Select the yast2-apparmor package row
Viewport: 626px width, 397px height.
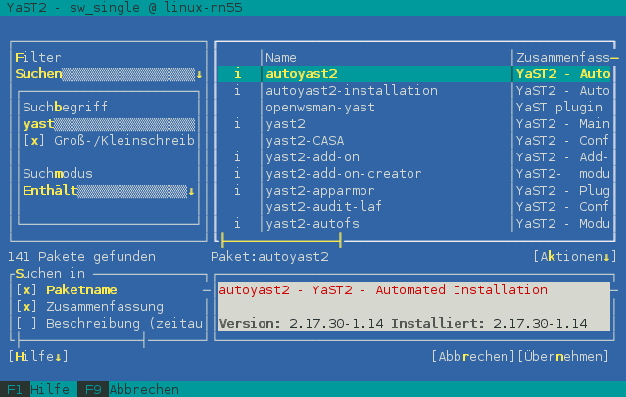(414, 191)
